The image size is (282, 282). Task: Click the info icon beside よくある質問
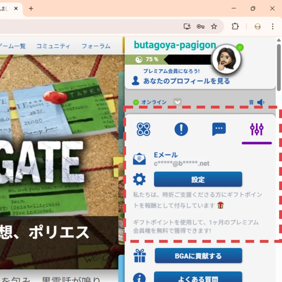coord(140,277)
